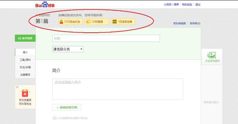
Task: Close the 写优质悬赏 promo with the X
Action: (17, 87)
